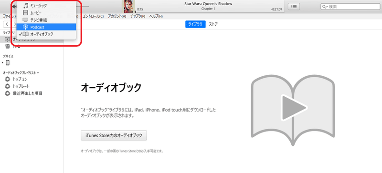Click the music note icon for ミュージック

pyautogui.click(x=25, y=5)
